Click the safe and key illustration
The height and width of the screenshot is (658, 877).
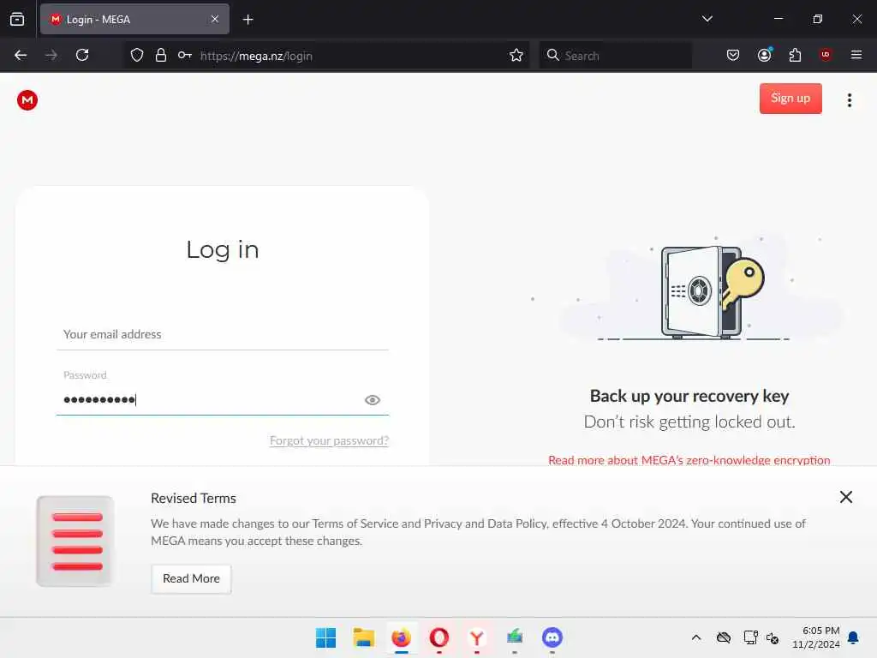[x=712, y=291]
